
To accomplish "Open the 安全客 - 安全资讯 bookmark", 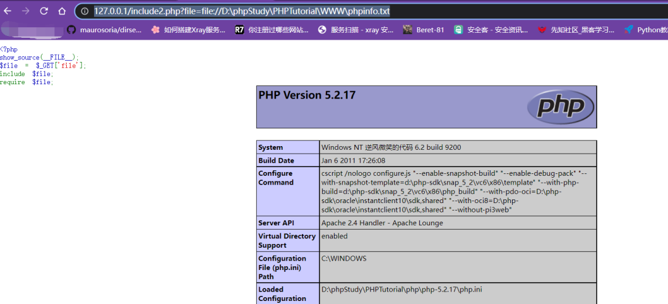I will click(x=490, y=30).
